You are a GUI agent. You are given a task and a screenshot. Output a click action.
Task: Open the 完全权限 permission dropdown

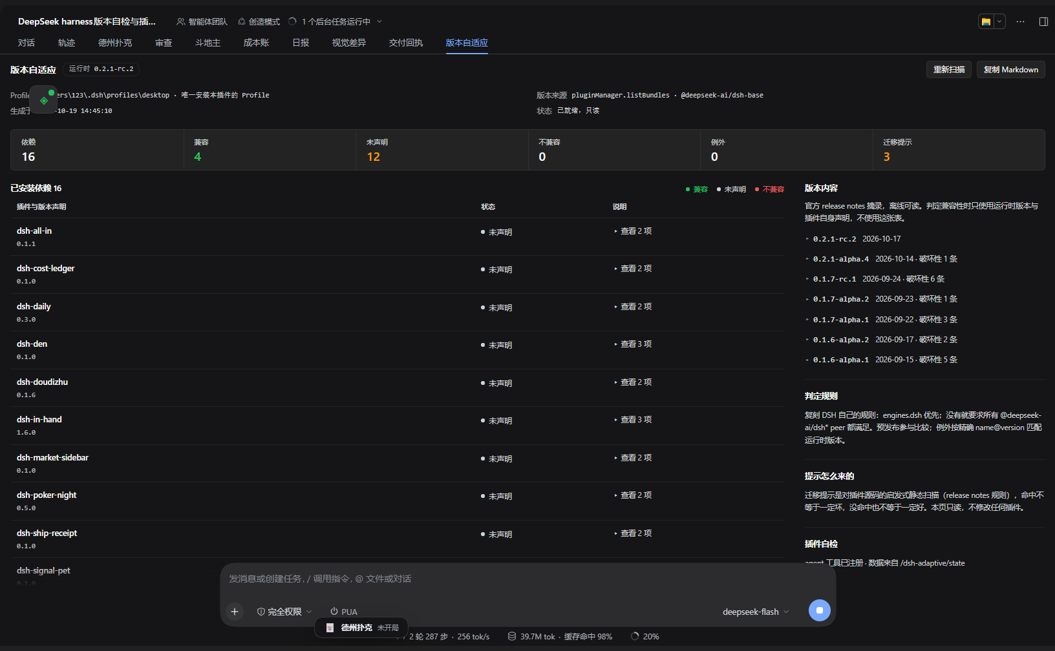284,612
